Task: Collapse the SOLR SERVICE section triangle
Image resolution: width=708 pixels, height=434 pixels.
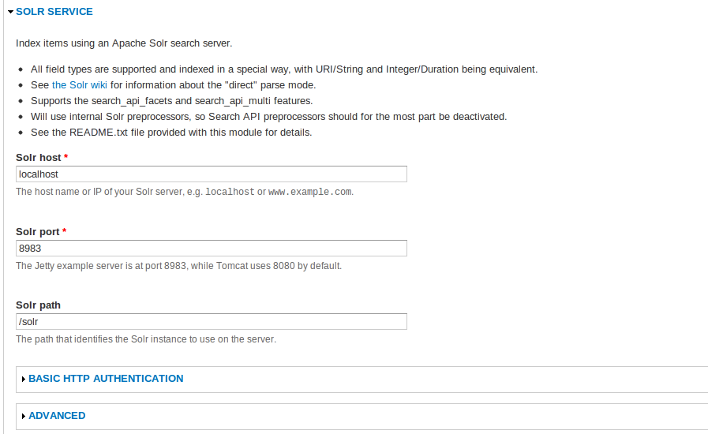Action: pos(10,12)
